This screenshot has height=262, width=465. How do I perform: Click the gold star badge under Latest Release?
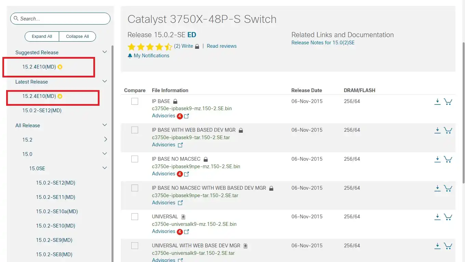pos(60,96)
